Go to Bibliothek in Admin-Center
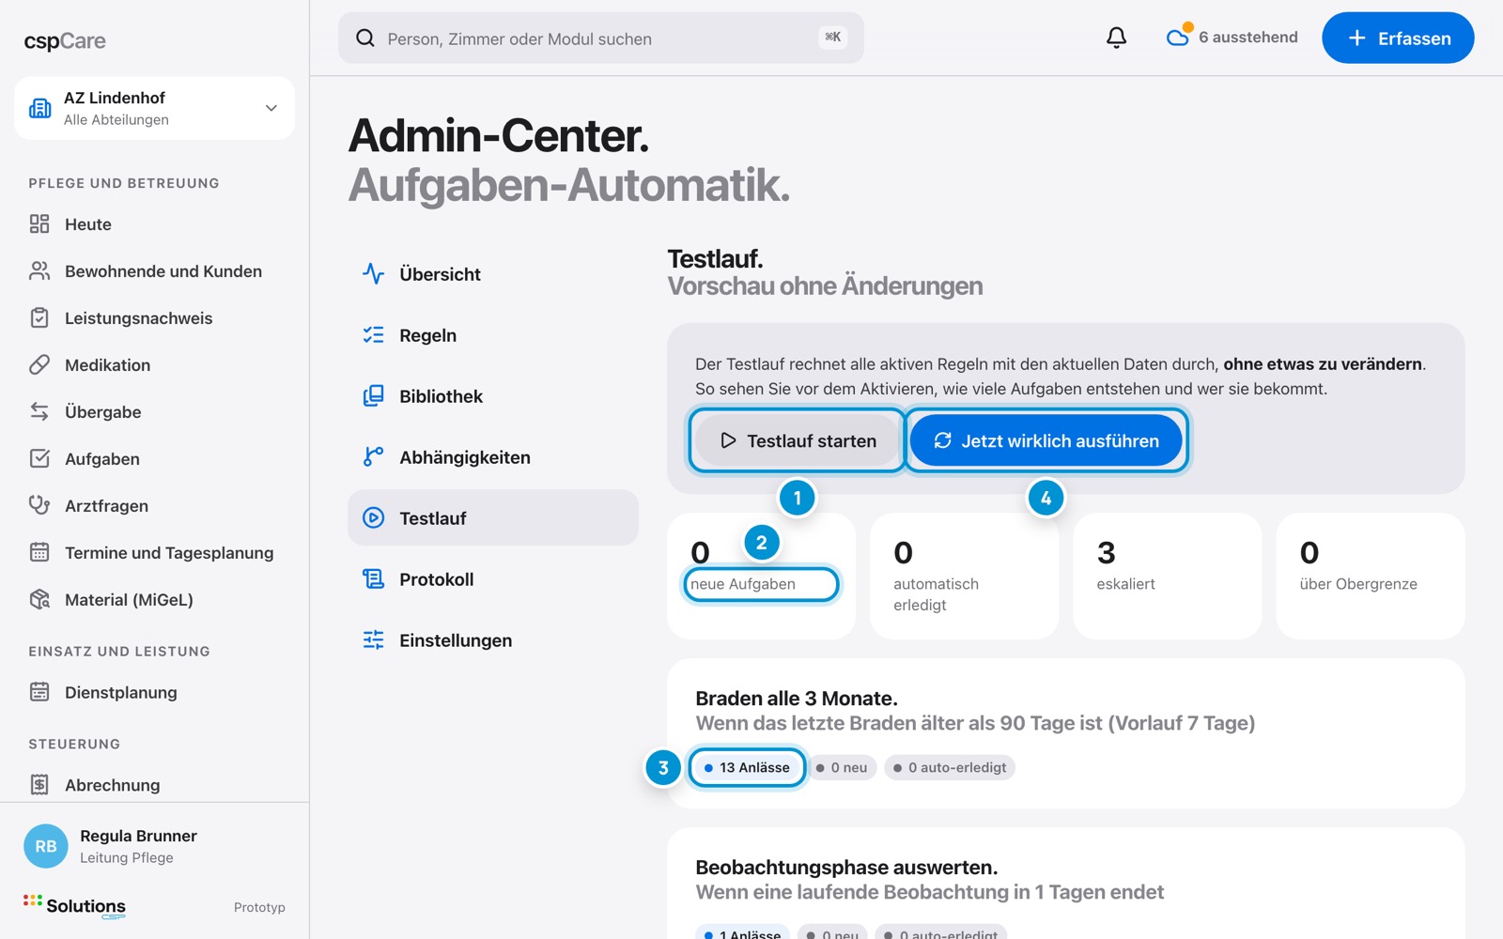1503x939 pixels. [x=493, y=396]
